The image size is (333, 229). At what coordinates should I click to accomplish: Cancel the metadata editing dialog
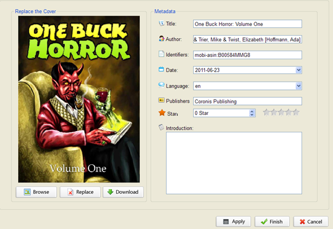[x=311, y=222]
